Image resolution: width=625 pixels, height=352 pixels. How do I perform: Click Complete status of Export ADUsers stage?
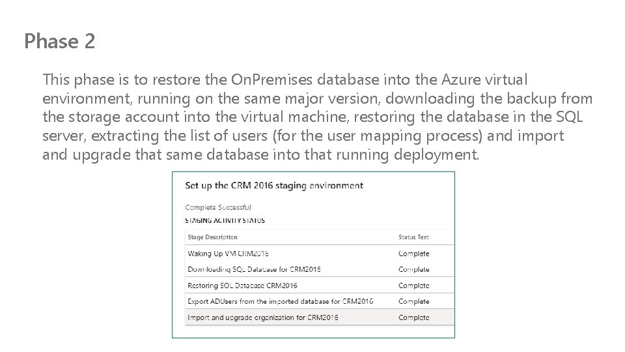coord(413,302)
